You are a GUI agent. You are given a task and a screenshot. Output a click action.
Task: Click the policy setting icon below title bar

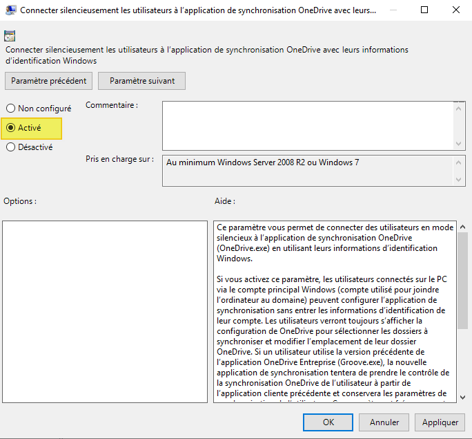(x=10, y=36)
